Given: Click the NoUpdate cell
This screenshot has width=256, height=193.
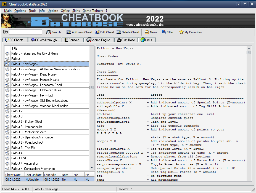Looking at the screenshot, I should coord(34,179).
